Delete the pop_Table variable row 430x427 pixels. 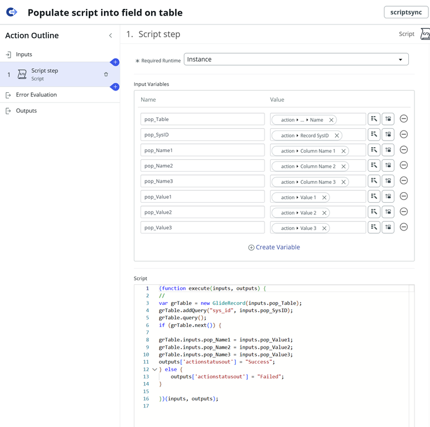(404, 119)
